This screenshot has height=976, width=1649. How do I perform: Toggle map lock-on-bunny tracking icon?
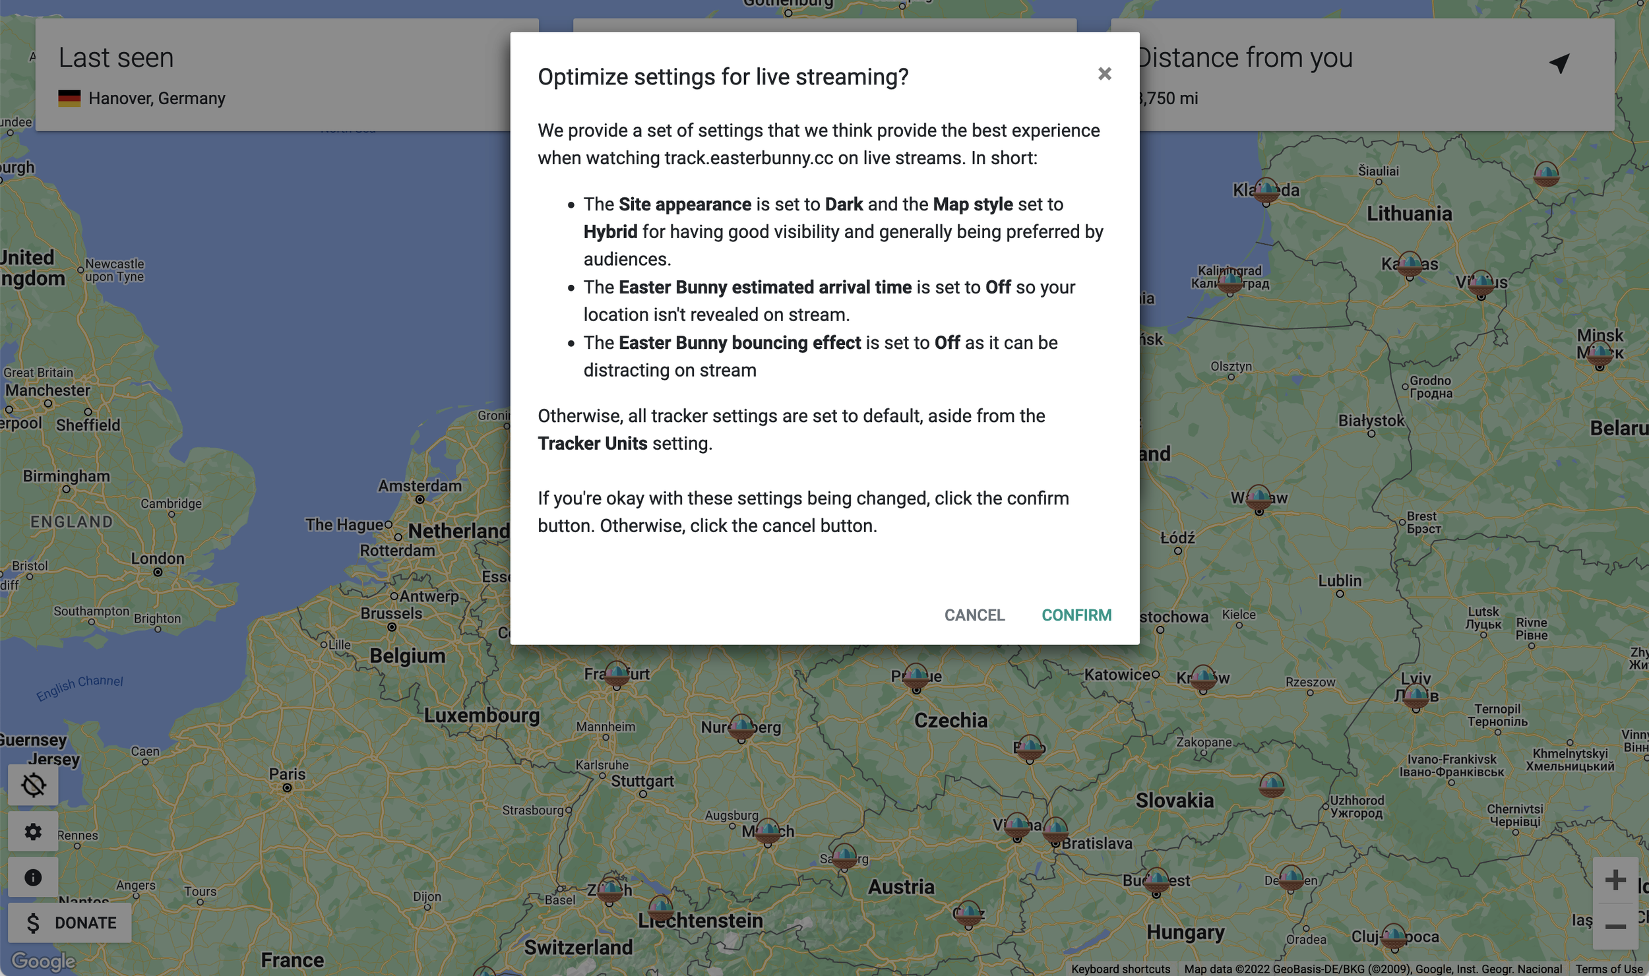click(33, 785)
